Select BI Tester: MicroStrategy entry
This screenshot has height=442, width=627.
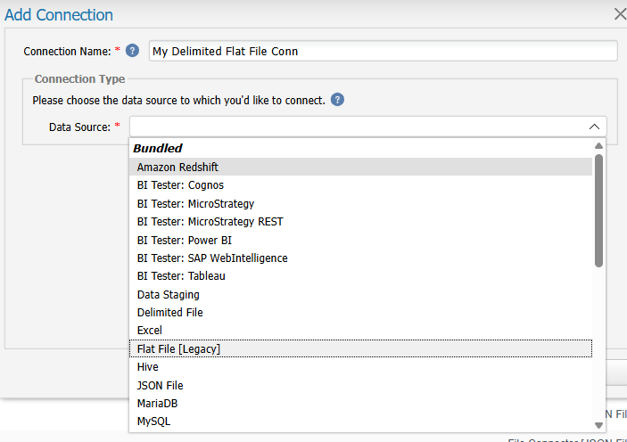360,203
